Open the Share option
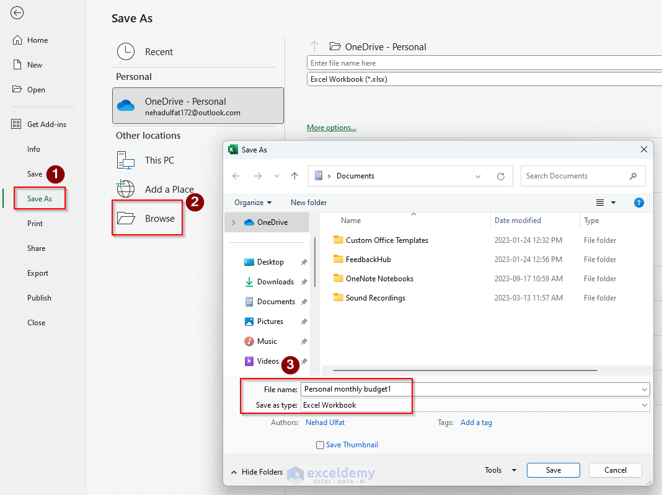662x495 pixels. click(37, 248)
